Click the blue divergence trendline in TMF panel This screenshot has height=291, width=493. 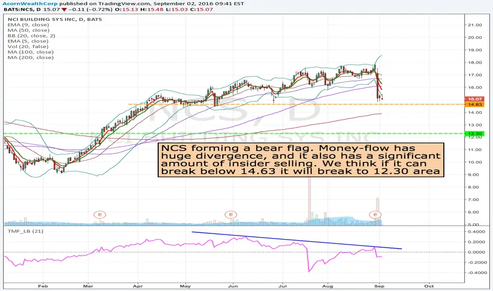pos(297,240)
